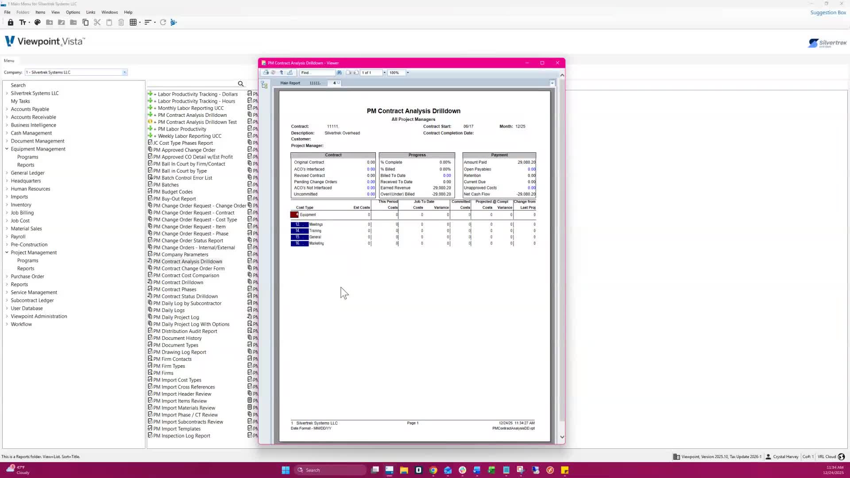Open the Company dropdown selector
This screenshot has height=478, width=850.
(124, 72)
